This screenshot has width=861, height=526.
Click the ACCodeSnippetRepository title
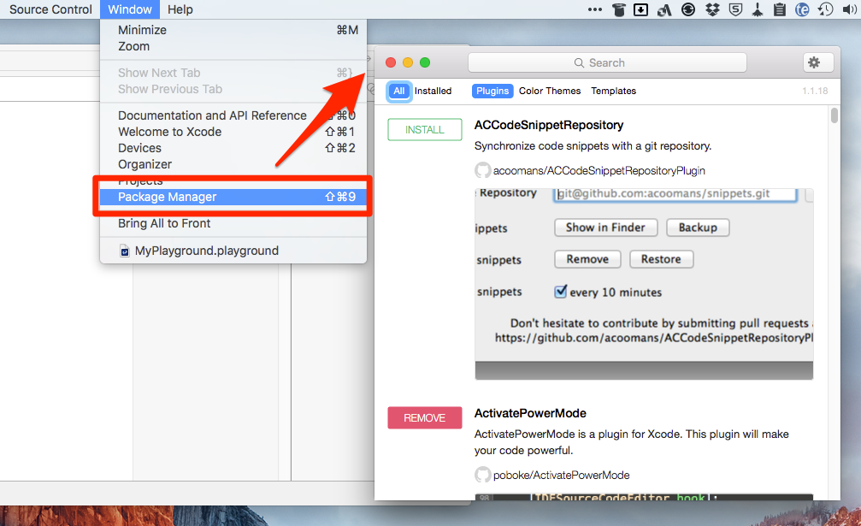[549, 125]
